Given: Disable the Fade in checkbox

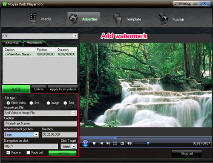Looking at the screenshot, I should click(8, 152).
